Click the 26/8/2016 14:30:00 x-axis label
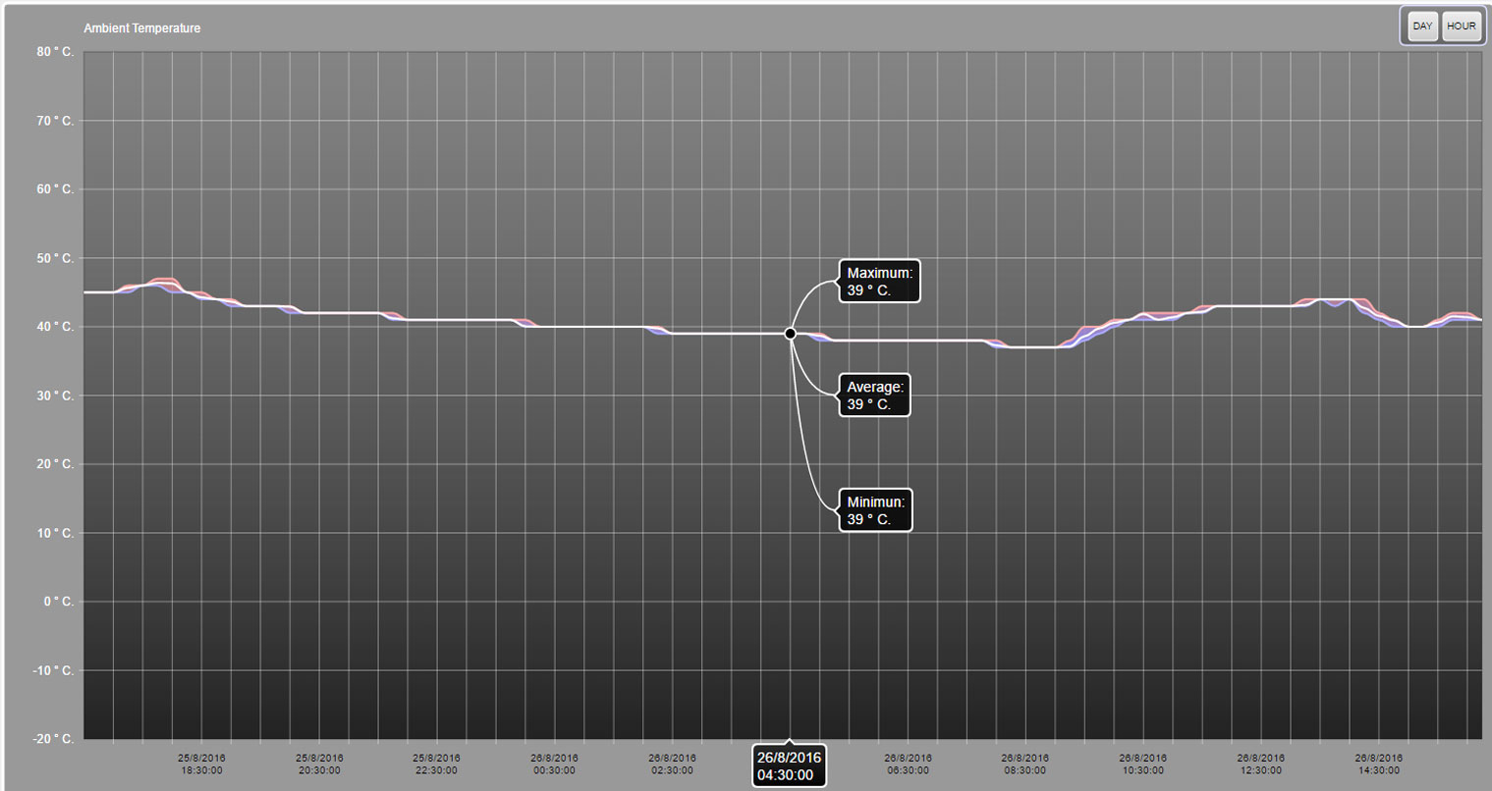This screenshot has width=1492, height=791. 1378,765
